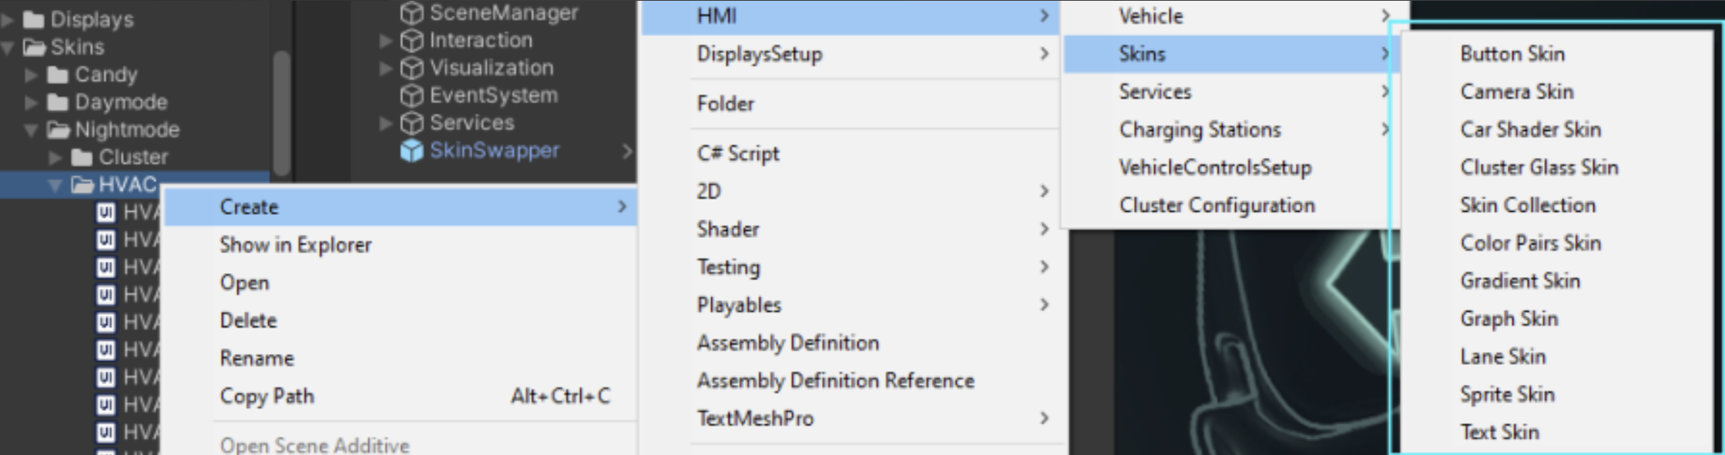Screen dimensions: 1725x455
Task: Select Show in Explorer option
Action: click(295, 245)
